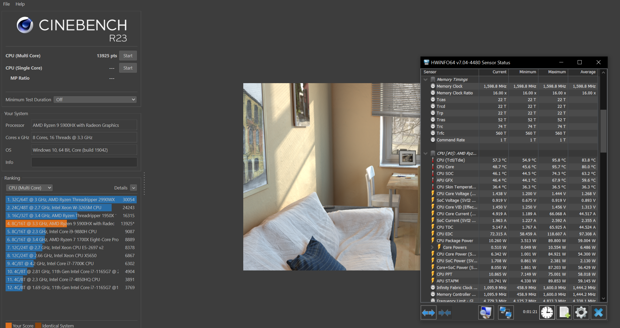Viewport: 620px width, 328px height.
Task: Close sensor status with blue X icon
Action: 598,312
